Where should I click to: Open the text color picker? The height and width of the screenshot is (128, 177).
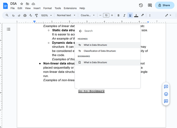[136, 15]
